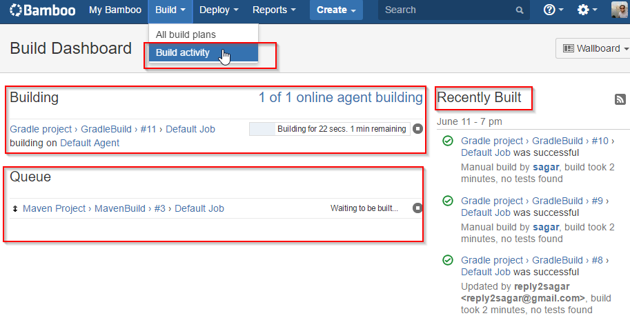Open 1 of 1 online agent building link
Viewport: 630px width, 318px height.
[x=341, y=97]
